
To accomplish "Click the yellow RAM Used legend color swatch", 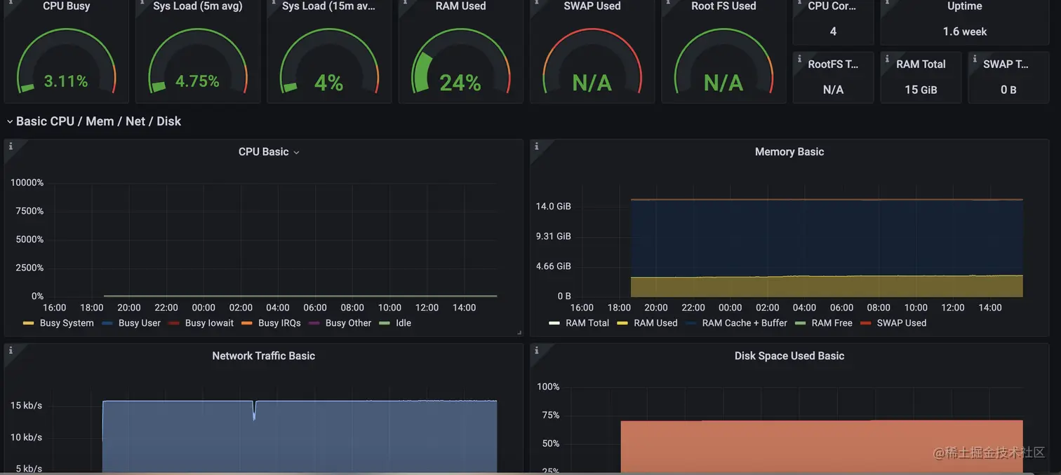I will [x=622, y=324].
